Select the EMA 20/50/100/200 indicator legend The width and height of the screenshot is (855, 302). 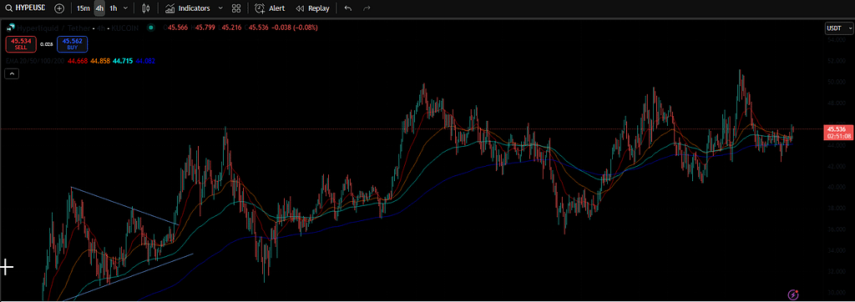point(35,61)
